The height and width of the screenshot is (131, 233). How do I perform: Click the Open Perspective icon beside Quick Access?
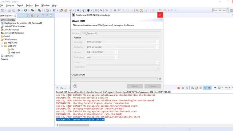tap(232, 10)
